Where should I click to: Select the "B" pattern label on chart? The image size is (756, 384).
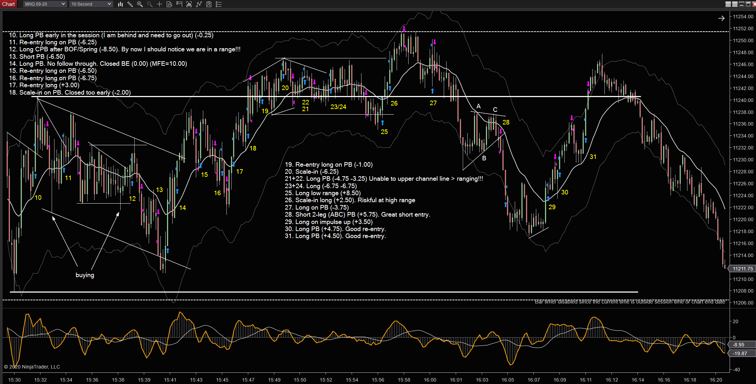coord(484,158)
